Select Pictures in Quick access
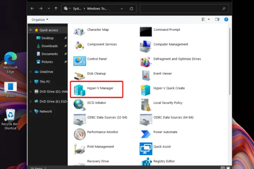This screenshot has width=254, height=169. tap(47, 62)
